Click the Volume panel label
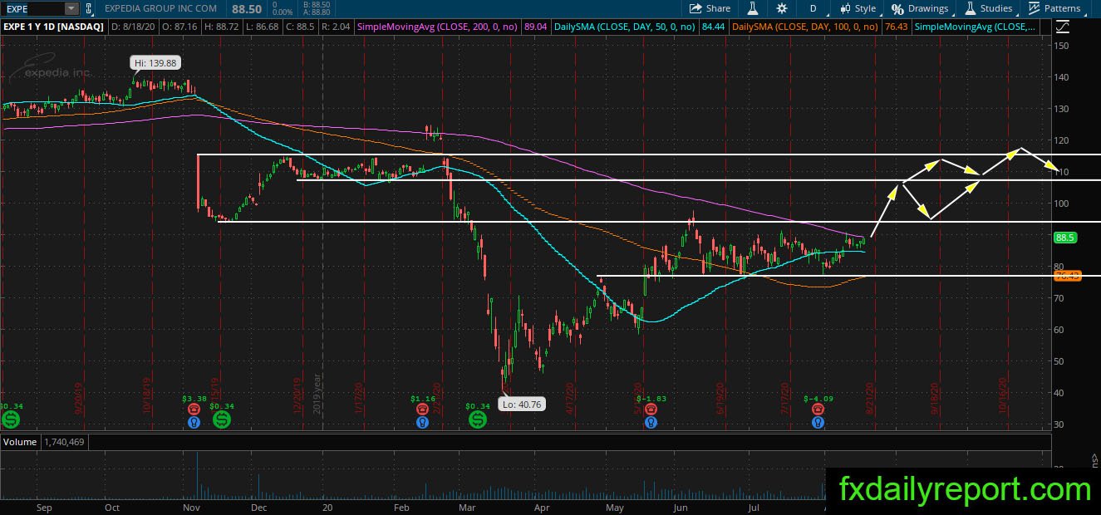1101x515 pixels. click(19, 442)
